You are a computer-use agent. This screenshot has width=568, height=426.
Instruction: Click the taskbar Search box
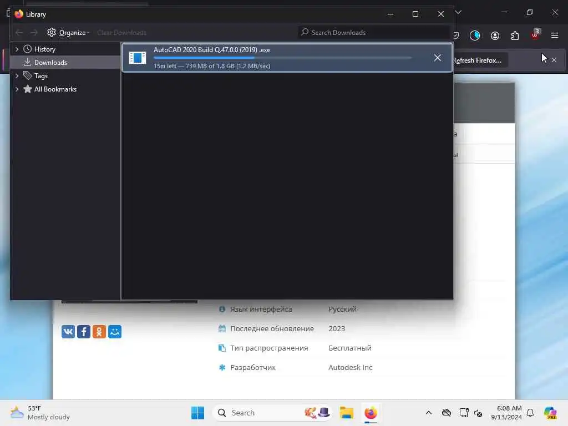(272, 413)
